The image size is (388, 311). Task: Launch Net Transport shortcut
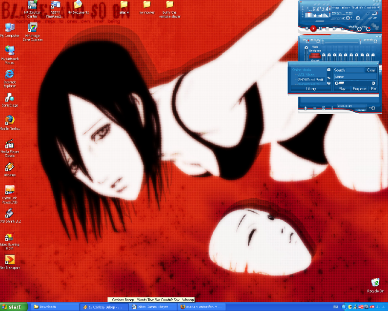point(10,262)
